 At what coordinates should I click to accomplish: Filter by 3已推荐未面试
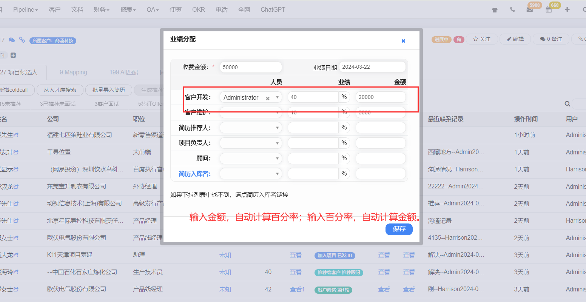tap(58, 104)
